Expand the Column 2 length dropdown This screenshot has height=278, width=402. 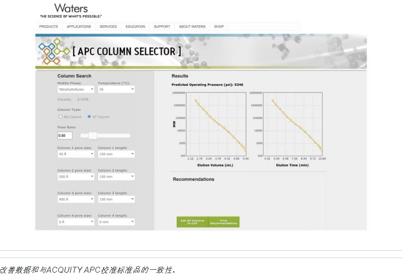tap(116, 177)
